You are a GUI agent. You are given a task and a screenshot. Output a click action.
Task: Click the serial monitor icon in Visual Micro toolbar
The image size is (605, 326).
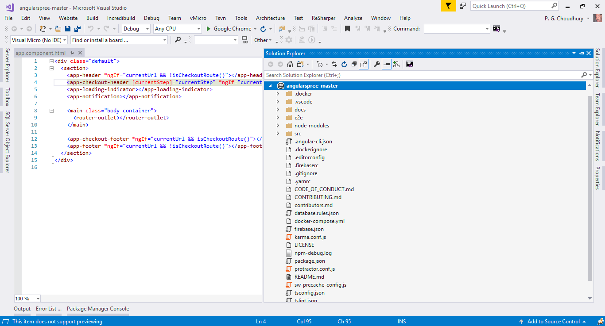coord(244,40)
